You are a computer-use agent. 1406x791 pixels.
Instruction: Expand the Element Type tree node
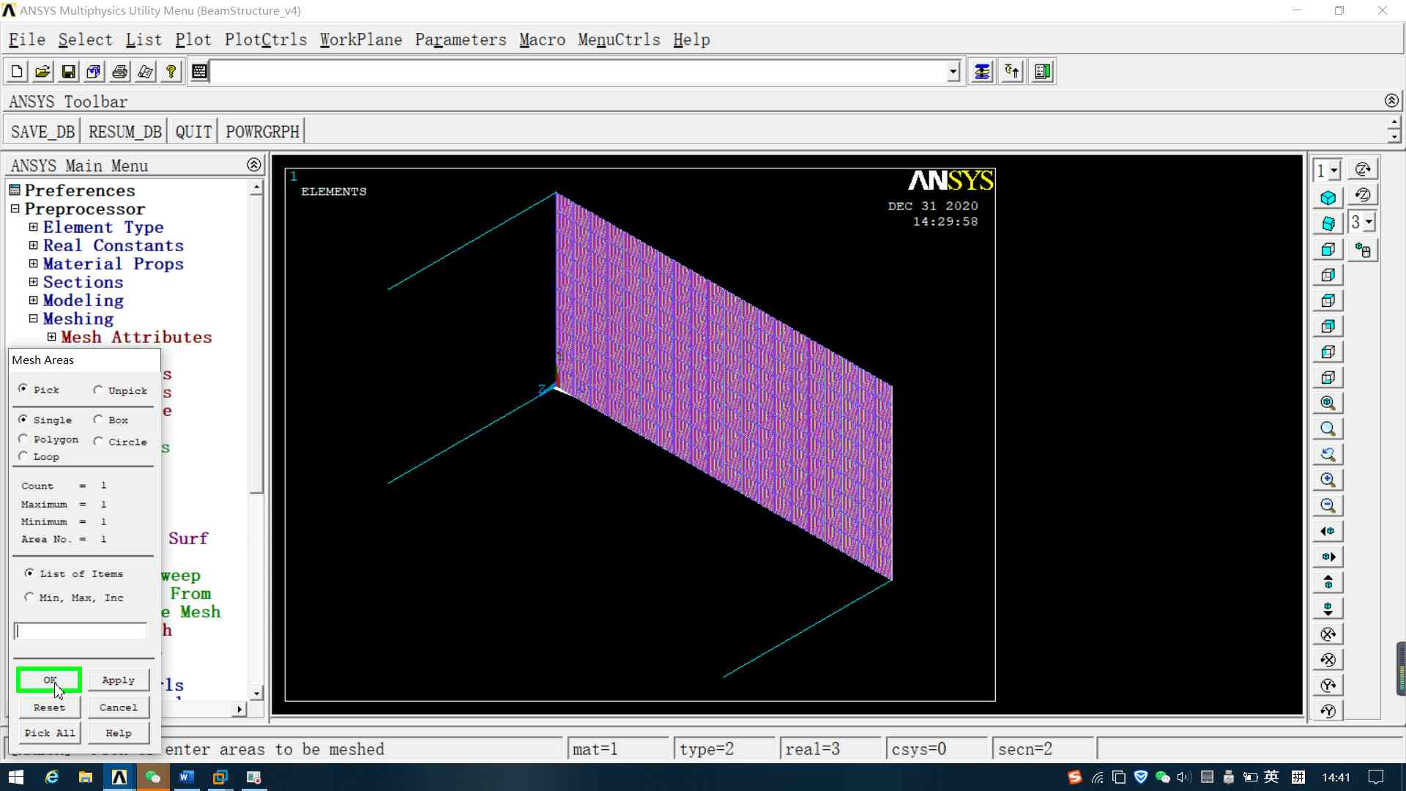click(33, 227)
